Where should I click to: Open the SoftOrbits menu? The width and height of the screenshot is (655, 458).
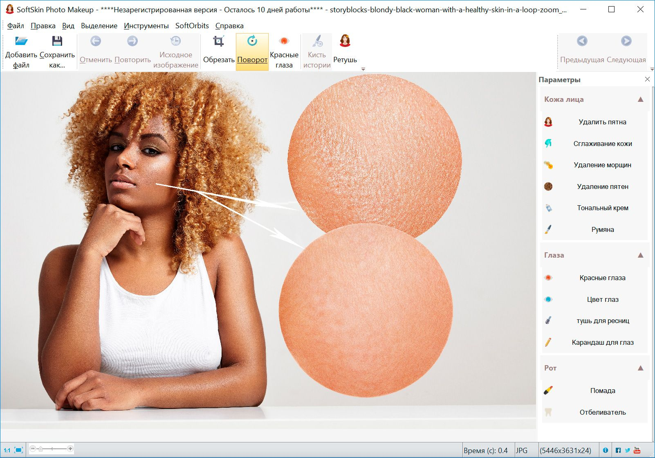(192, 25)
